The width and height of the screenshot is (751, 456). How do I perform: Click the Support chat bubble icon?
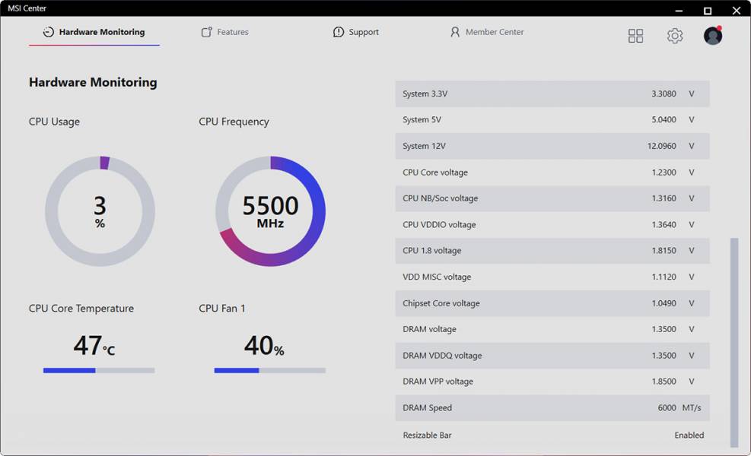point(339,32)
